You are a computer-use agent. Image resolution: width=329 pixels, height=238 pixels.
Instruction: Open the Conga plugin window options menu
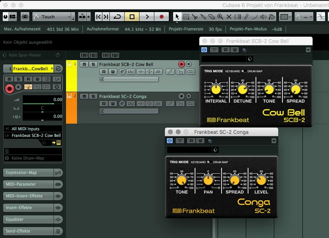274,141
